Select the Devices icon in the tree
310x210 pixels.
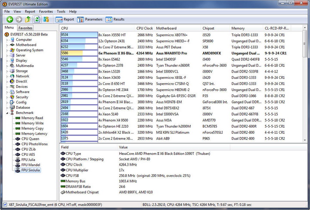coord(12,87)
